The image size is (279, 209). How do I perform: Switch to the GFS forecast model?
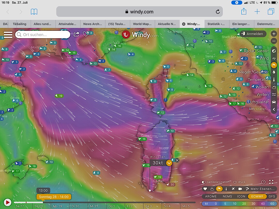272,196
